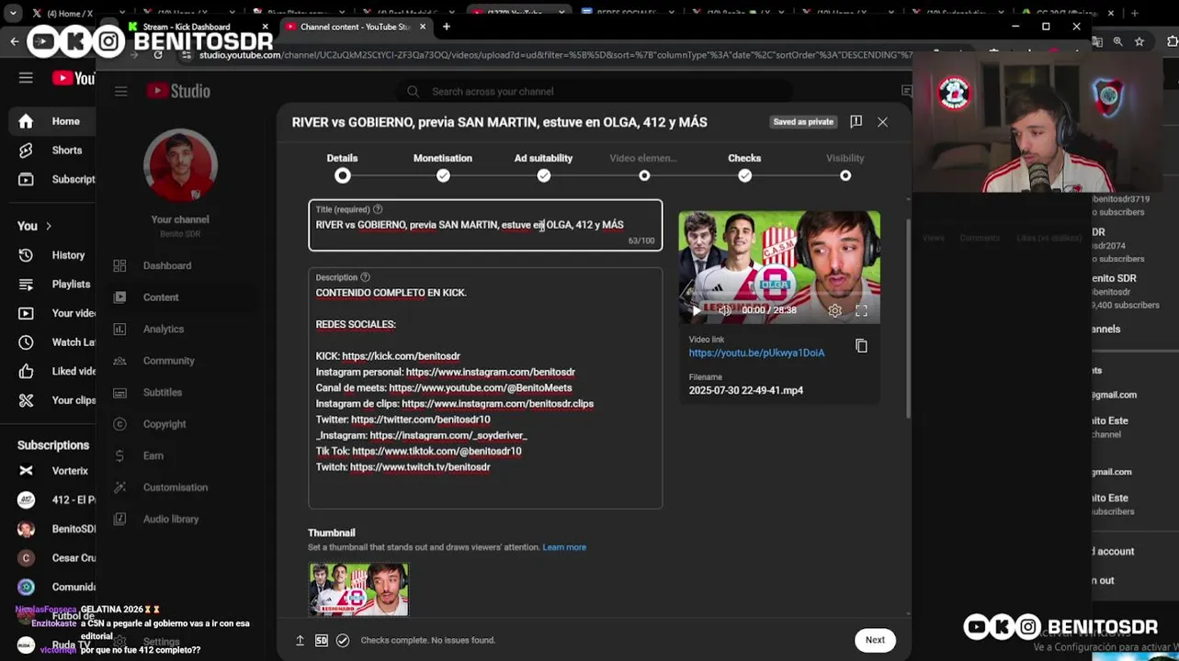
Task: Copy the video link with the copy icon
Action: click(x=861, y=346)
